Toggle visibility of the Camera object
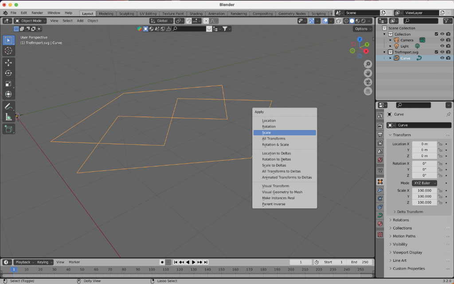Screen dimensions: 454x284 click(x=442, y=40)
